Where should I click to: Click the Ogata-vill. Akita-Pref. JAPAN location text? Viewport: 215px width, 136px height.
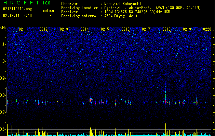point(152,8)
